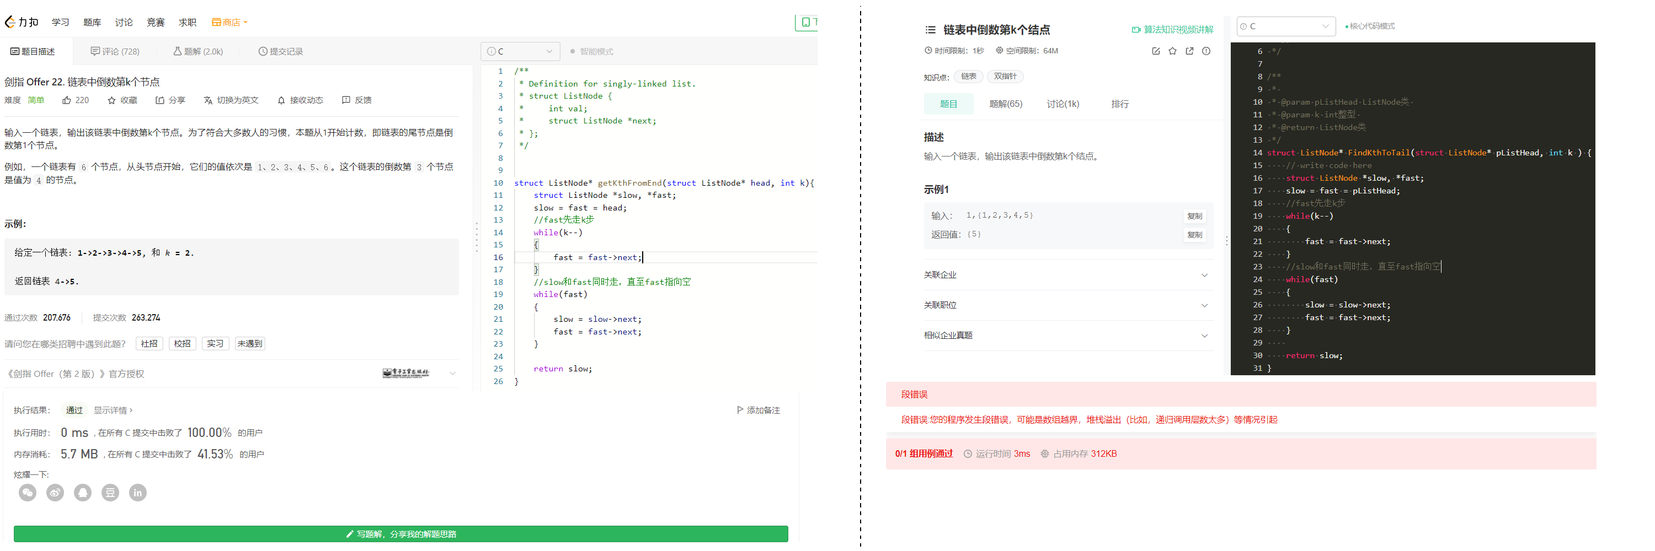The image size is (1655, 551).
Task: Click the 简单 difficulty label
Action: coord(36,100)
